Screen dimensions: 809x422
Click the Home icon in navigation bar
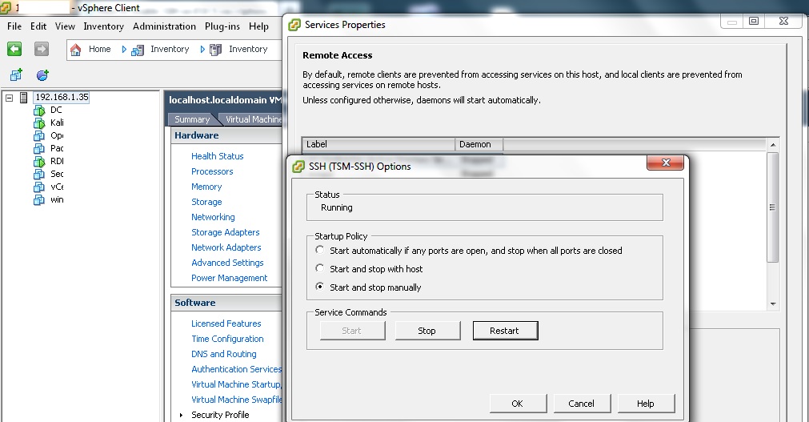click(x=76, y=50)
